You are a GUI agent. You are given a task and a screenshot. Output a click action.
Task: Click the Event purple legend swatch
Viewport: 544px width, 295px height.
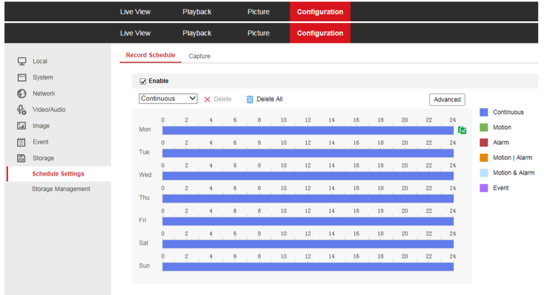point(484,188)
